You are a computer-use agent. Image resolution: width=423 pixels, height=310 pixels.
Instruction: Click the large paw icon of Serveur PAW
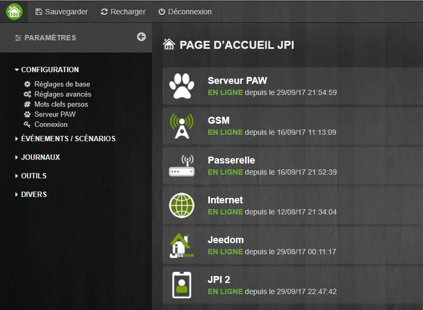point(182,86)
